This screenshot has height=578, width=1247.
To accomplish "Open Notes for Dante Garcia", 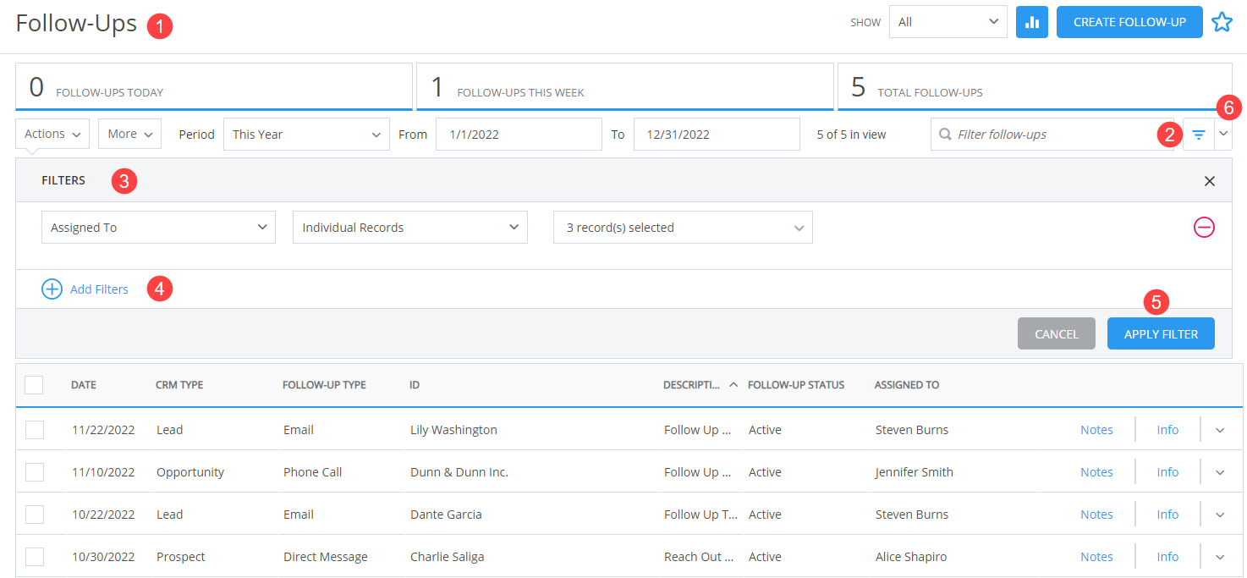I will coord(1096,515).
